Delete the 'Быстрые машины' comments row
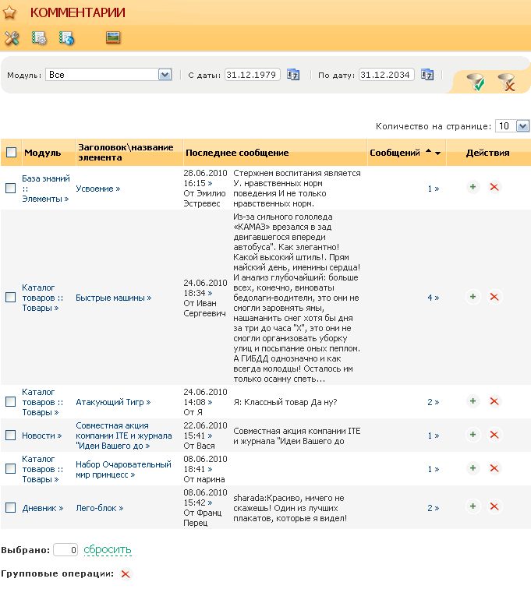The height and width of the screenshot is (589, 531). tap(494, 297)
